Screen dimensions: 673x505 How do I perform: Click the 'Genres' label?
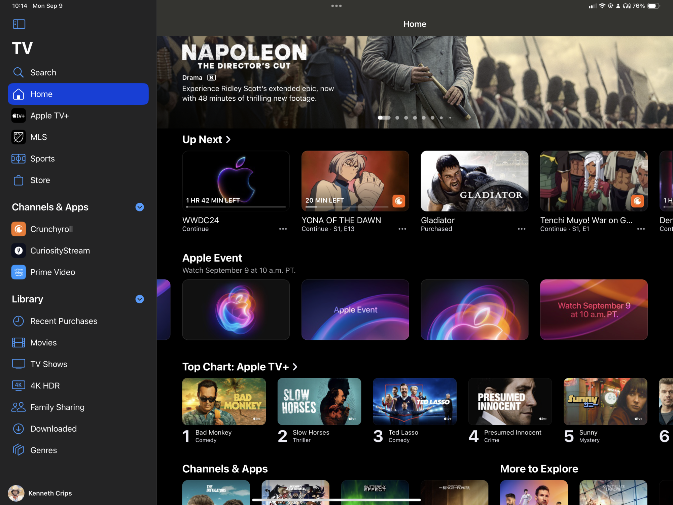(43, 450)
